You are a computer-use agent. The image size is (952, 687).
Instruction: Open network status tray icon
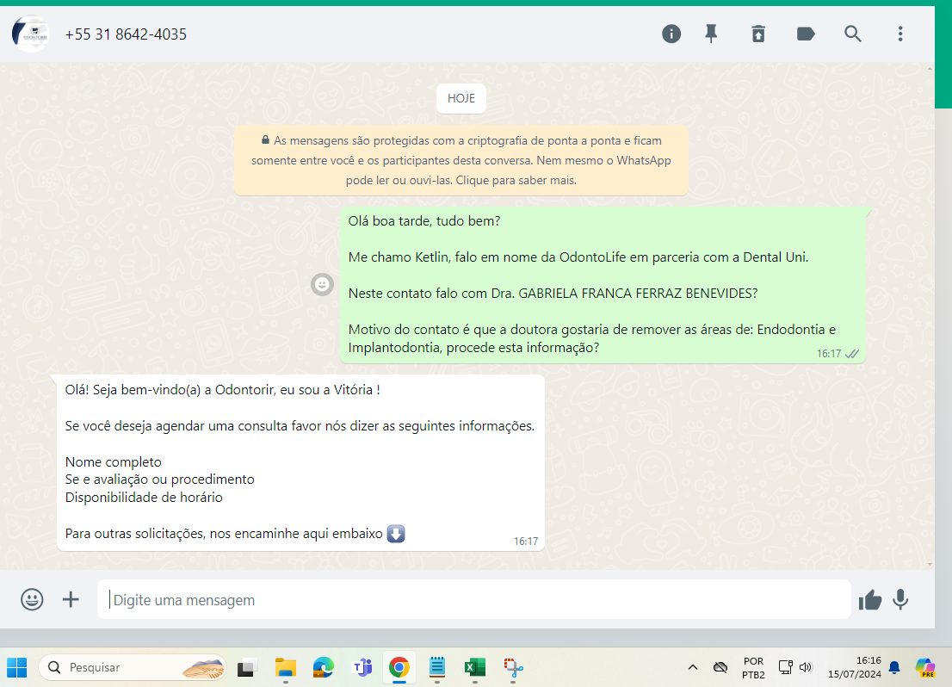[786, 667]
